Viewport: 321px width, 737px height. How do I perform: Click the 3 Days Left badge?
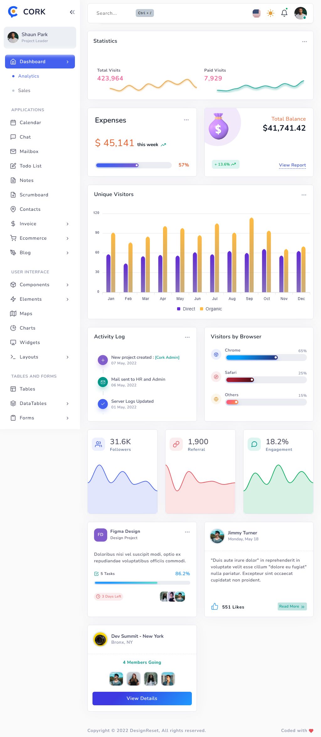click(108, 596)
